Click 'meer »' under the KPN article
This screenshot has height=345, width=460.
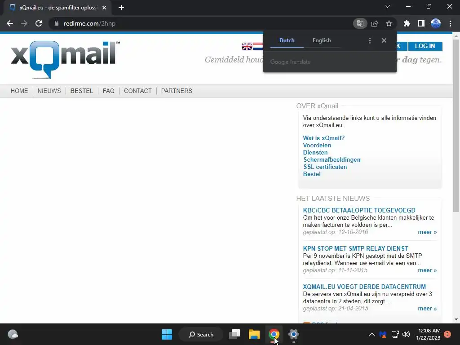coord(427,270)
